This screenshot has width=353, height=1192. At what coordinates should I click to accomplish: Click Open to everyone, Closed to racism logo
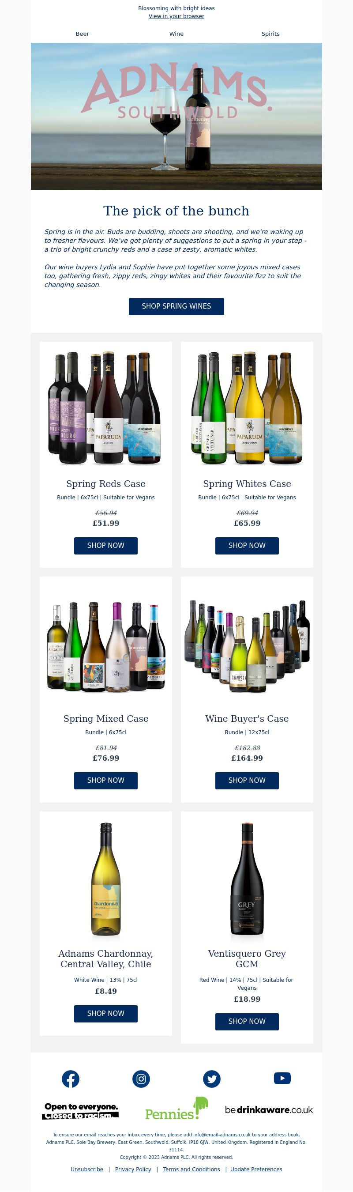coord(81,1111)
